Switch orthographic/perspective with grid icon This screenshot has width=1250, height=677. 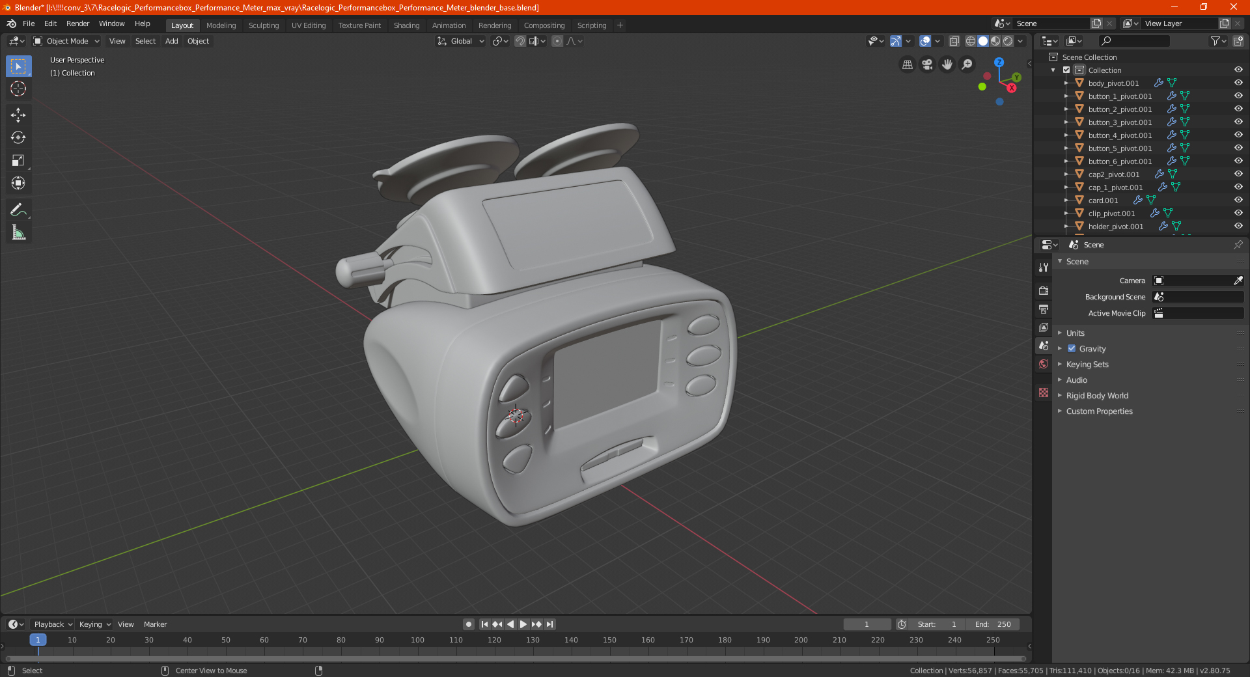[907, 64]
